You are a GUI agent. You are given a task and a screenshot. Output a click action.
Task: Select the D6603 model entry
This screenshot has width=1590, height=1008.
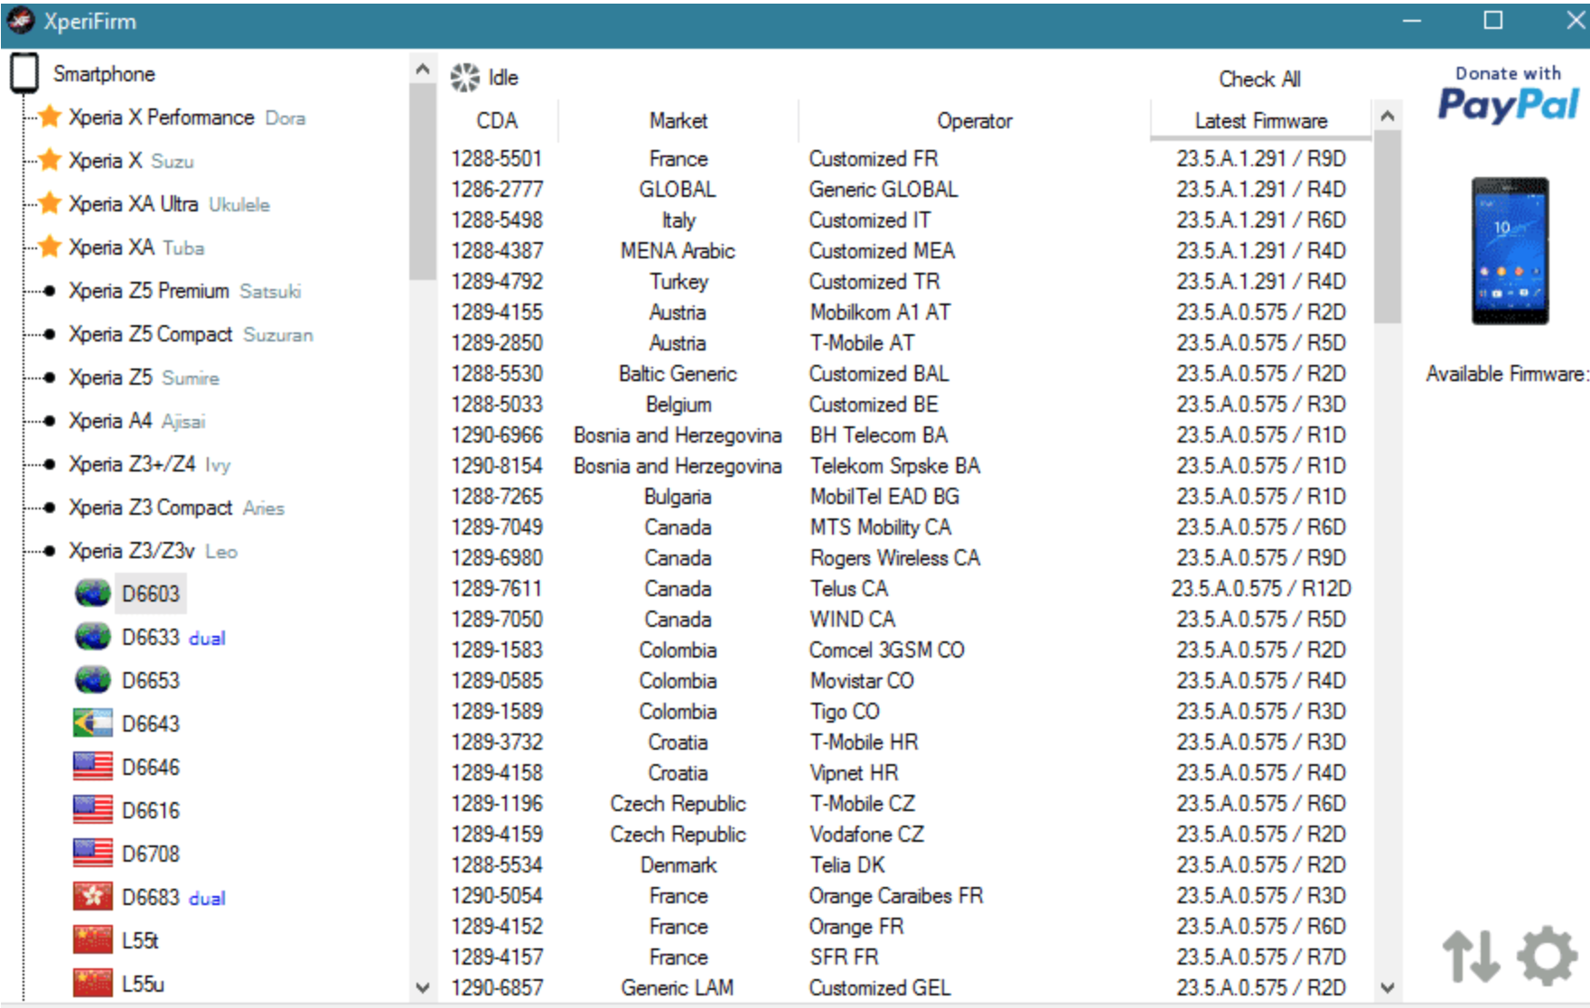[x=151, y=594]
